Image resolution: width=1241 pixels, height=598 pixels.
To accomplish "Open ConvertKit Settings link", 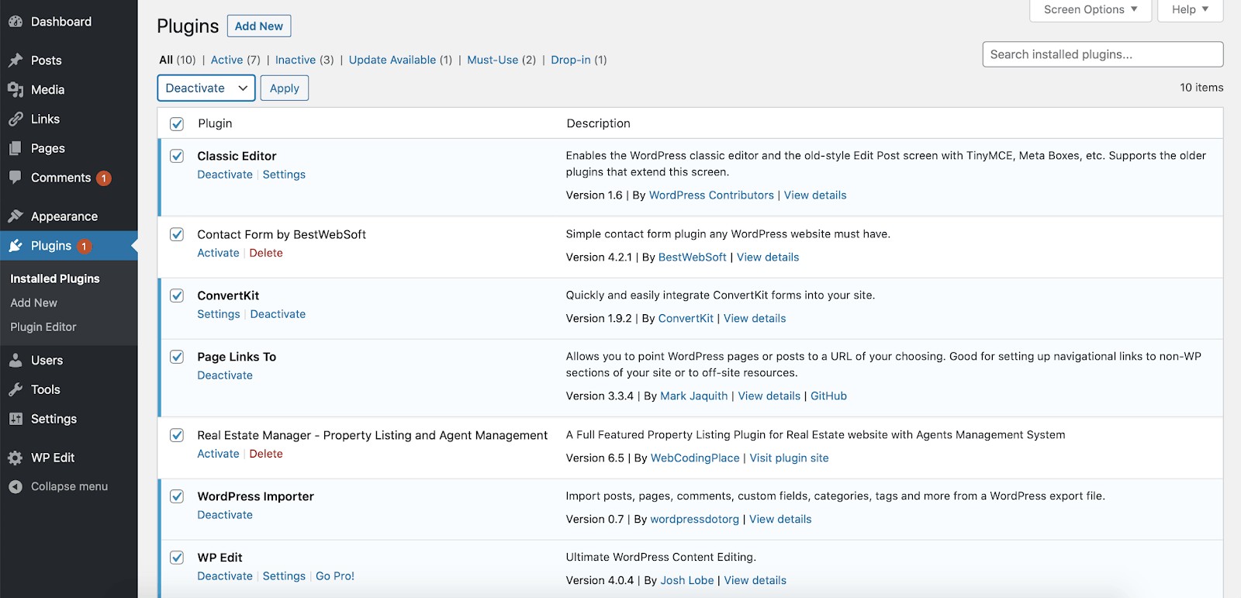I will [x=219, y=314].
